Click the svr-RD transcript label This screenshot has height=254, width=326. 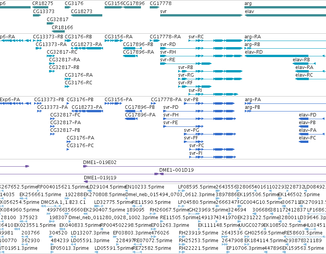click(x=168, y=44)
